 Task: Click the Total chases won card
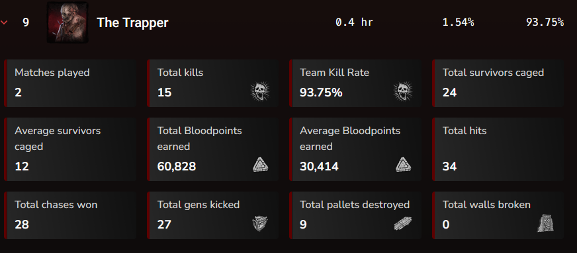point(70,215)
